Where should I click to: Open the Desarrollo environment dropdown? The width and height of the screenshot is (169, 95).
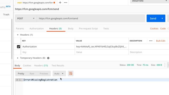(x=149, y=1)
